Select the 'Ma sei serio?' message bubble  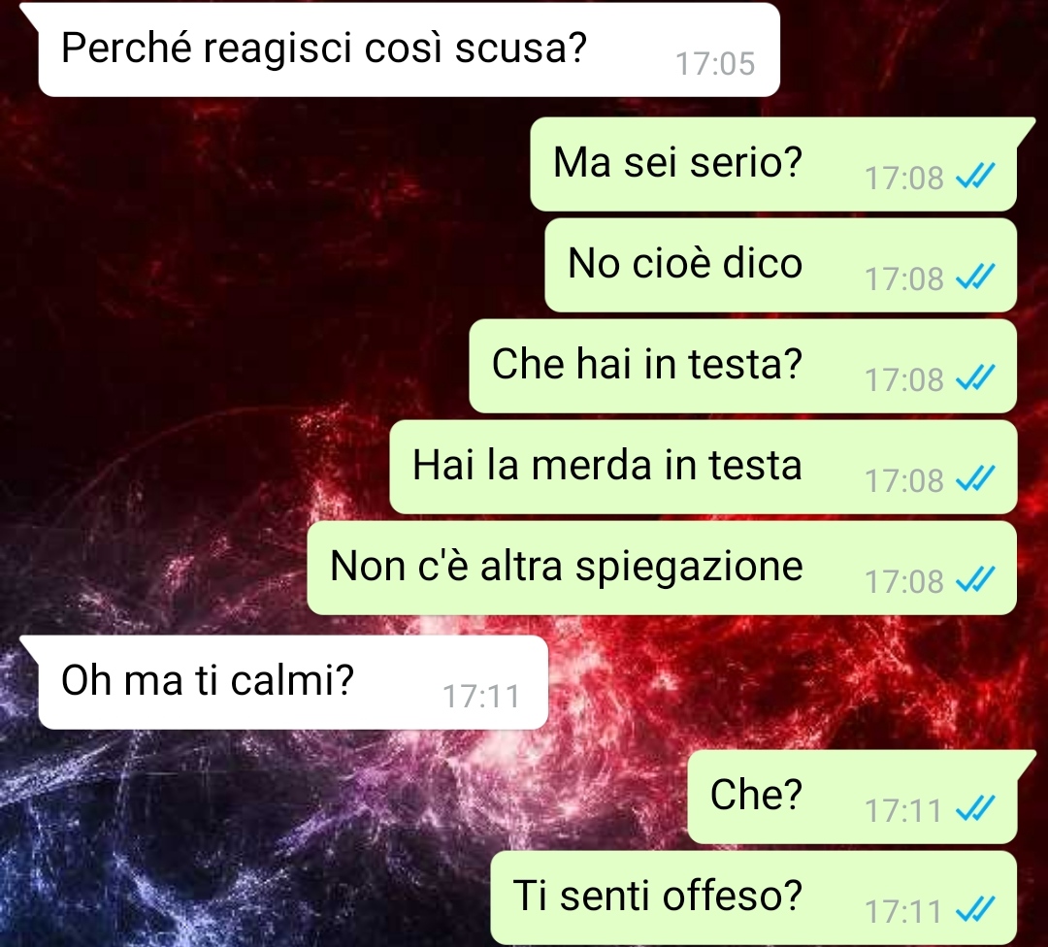773,164
